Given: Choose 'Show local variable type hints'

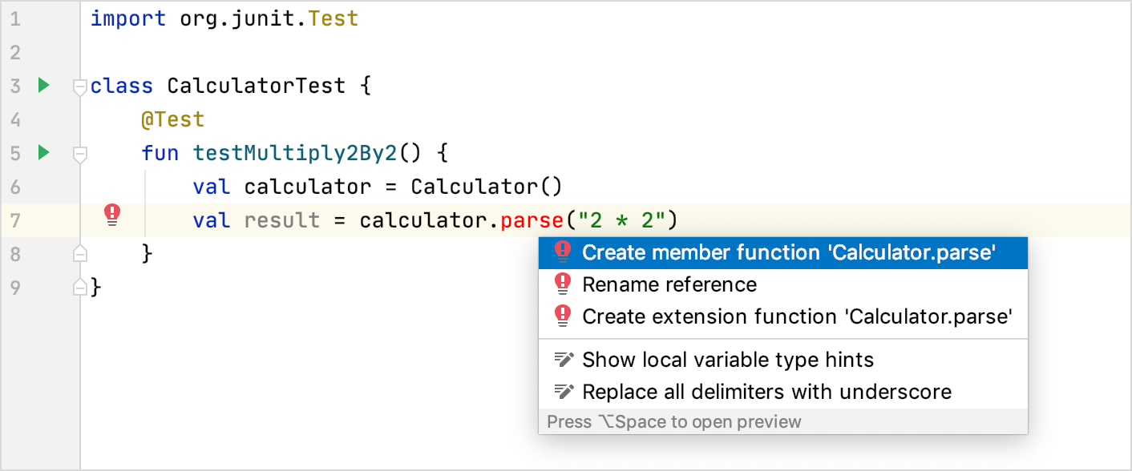Looking at the screenshot, I should coord(728,360).
